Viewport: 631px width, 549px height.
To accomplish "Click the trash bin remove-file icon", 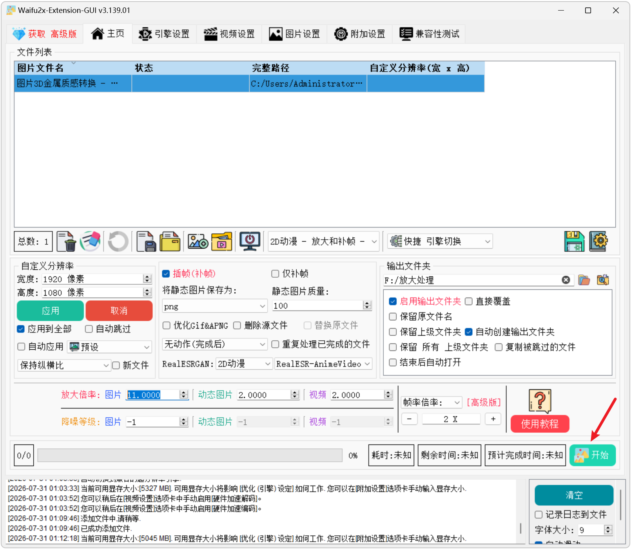I will [x=66, y=241].
